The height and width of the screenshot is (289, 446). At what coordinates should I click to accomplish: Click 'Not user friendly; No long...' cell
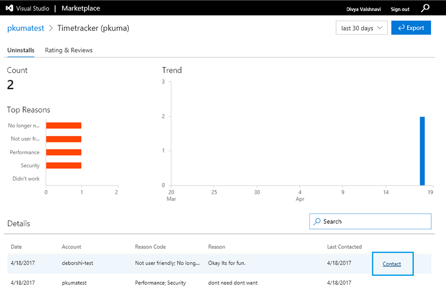(167, 263)
